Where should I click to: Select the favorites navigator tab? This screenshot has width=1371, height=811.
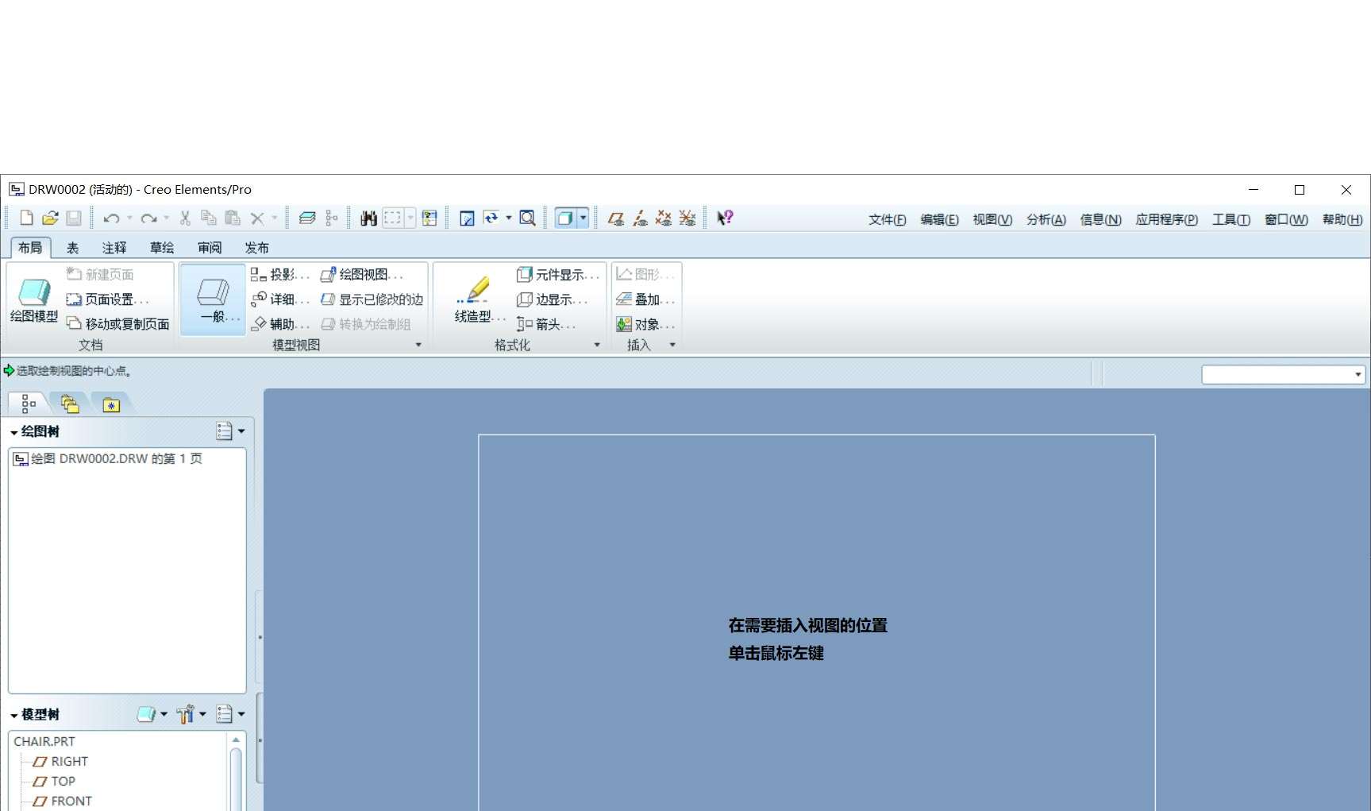tap(111, 404)
